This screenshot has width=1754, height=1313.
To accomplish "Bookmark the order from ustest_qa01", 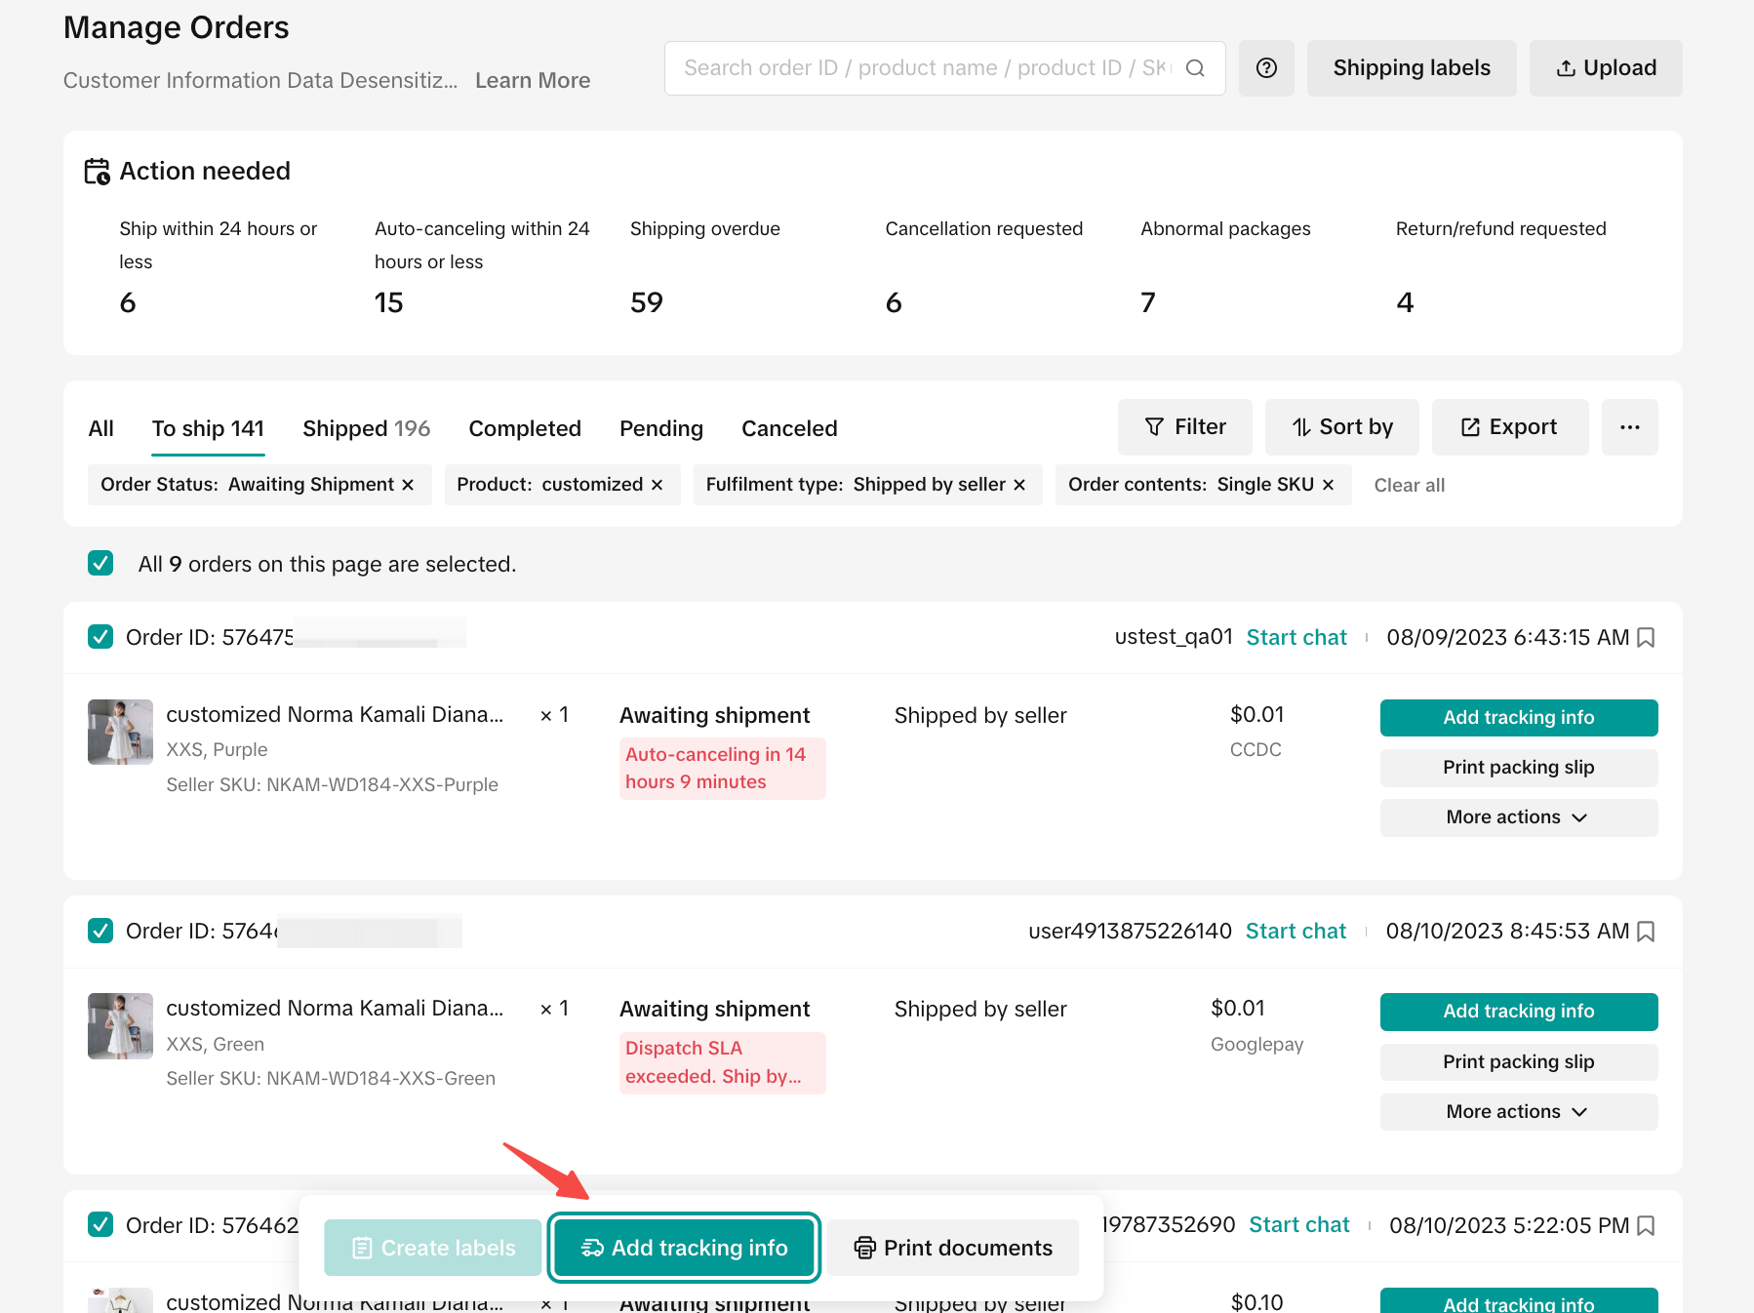I will tap(1646, 638).
